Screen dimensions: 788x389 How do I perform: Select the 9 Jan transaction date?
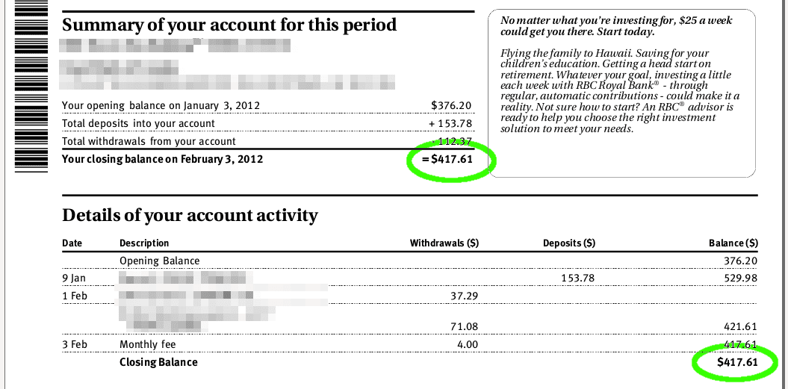[x=74, y=278]
